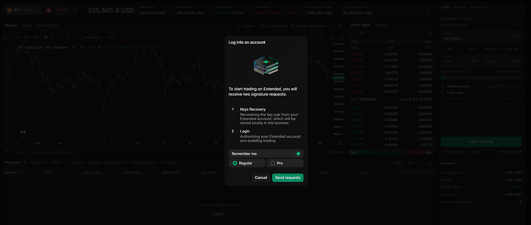Toggle the magnet mode icon
Image resolution: width=531 pixels, height=225 pixels.
point(7,149)
